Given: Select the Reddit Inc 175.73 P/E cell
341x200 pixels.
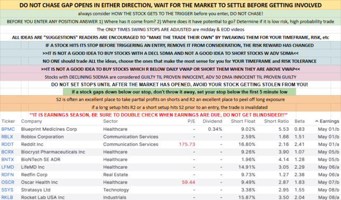Looking at the screenshot, I should [187, 144].
